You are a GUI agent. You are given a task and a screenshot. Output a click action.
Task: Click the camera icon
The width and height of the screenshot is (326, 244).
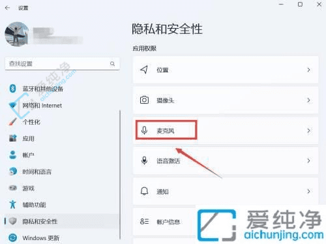pyautogui.click(x=144, y=100)
